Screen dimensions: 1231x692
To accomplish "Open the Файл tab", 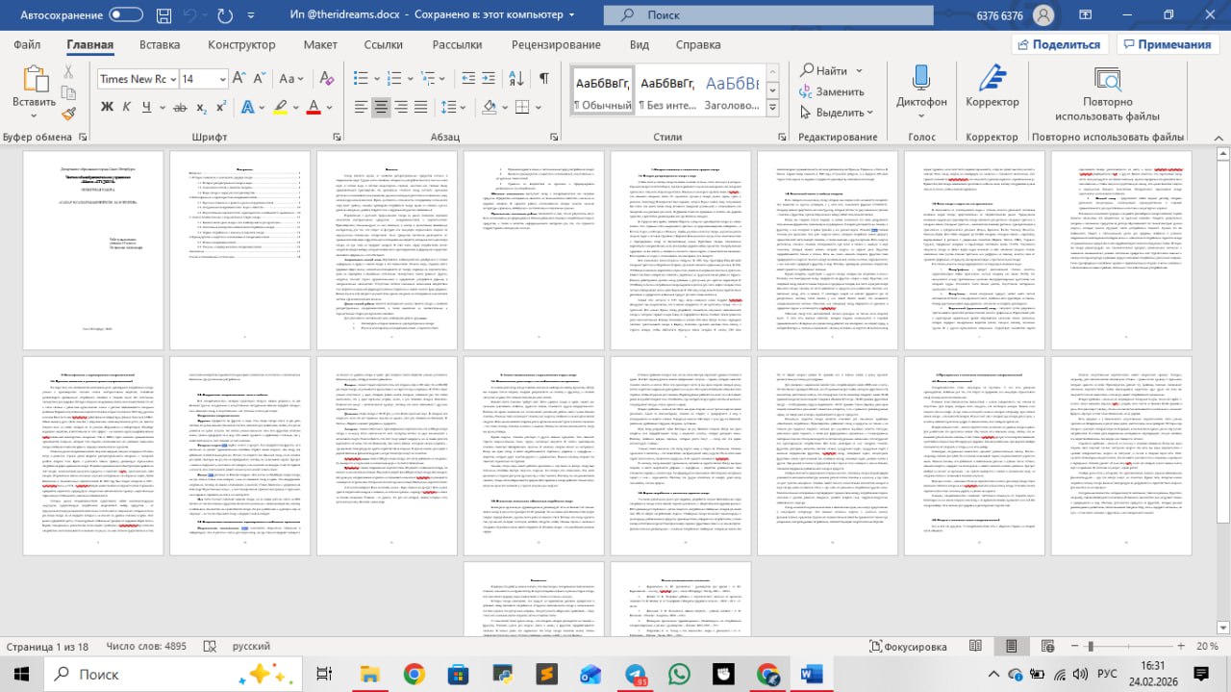I will (27, 44).
